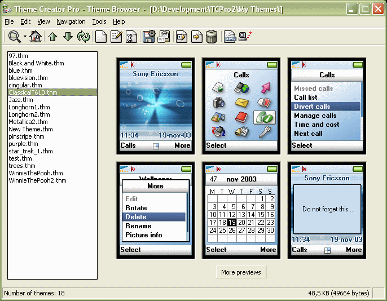
Task: Maximize the Theme Creator Pro window
Action: pos(366,9)
